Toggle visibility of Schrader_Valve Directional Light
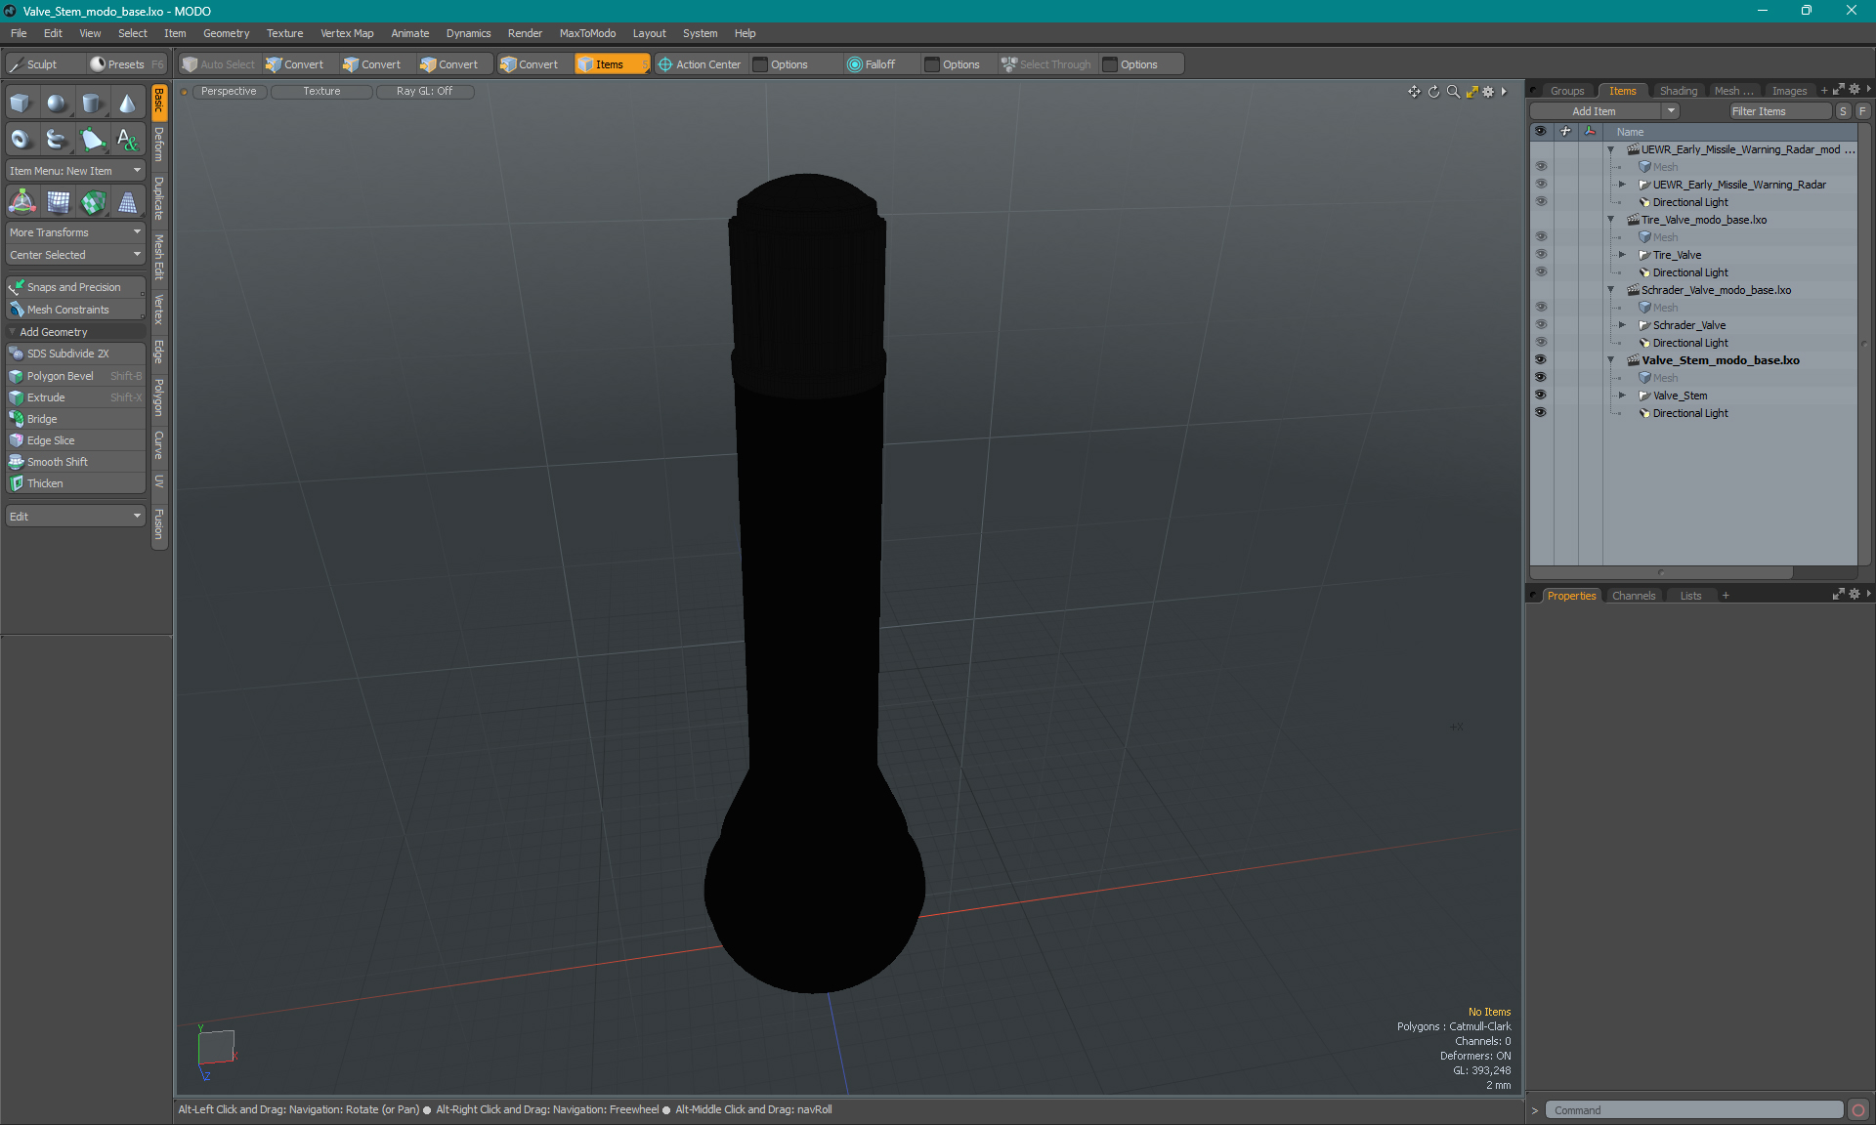1876x1125 pixels. pos(1541,343)
